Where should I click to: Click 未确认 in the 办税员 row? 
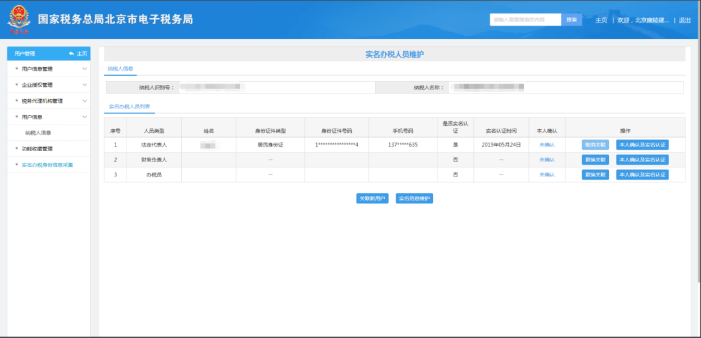tap(547, 175)
